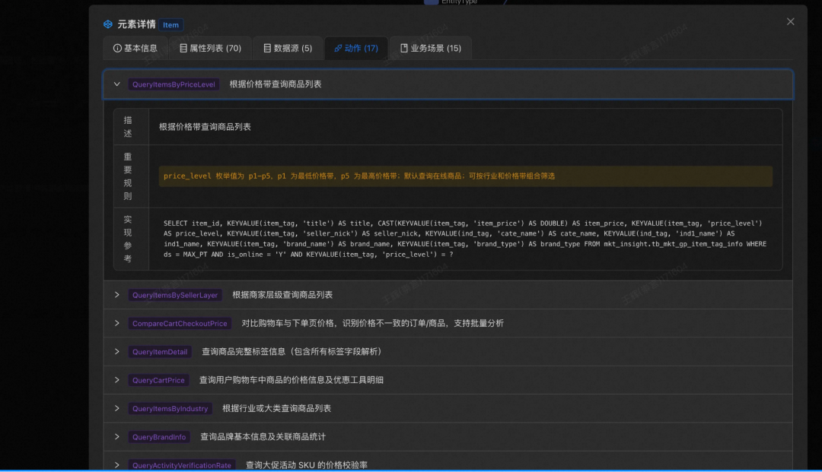This screenshot has height=472, width=822.
Task: Click the QueryItemsByIndustry tag badge
Action: pyautogui.click(x=170, y=408)
